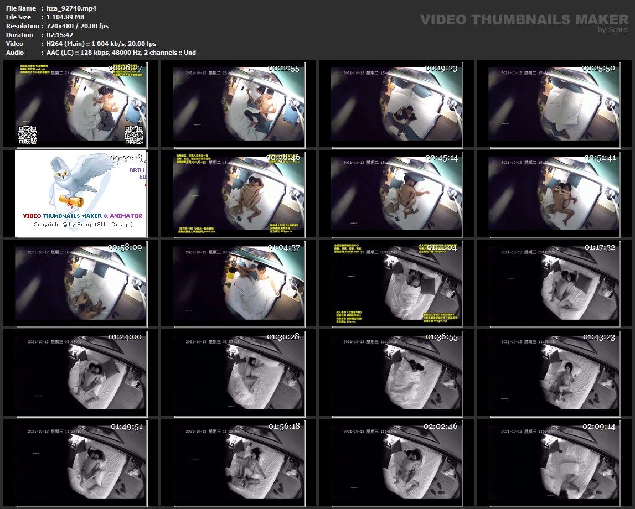
Task: Click the right QR code in first thumbnail
Action: 133,134
